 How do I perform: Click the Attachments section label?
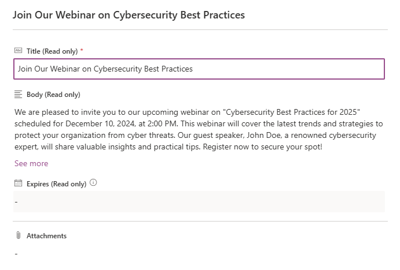[x=46, y=236]
